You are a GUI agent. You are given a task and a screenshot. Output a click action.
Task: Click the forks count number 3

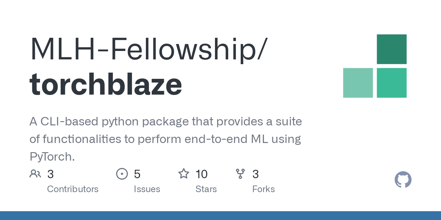255,174
